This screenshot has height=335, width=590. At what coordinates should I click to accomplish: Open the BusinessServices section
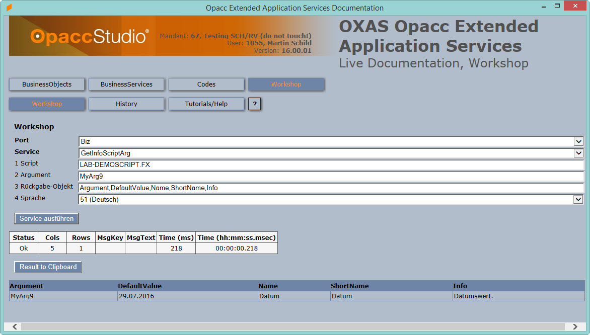126,84
